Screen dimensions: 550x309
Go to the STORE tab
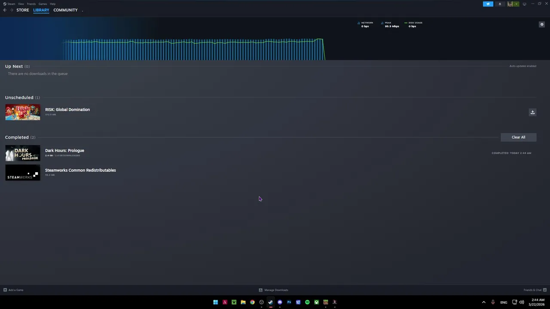pos(23,10)
